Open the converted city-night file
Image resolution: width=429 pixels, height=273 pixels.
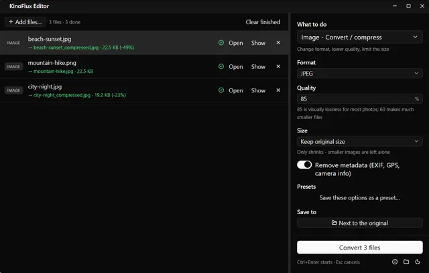pyautogui.click(x=235, y=90)
